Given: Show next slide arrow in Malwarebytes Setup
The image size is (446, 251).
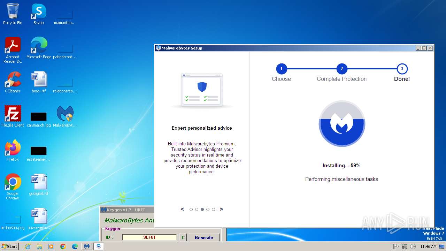Looking at the screenshot, I should pos(221,209).
